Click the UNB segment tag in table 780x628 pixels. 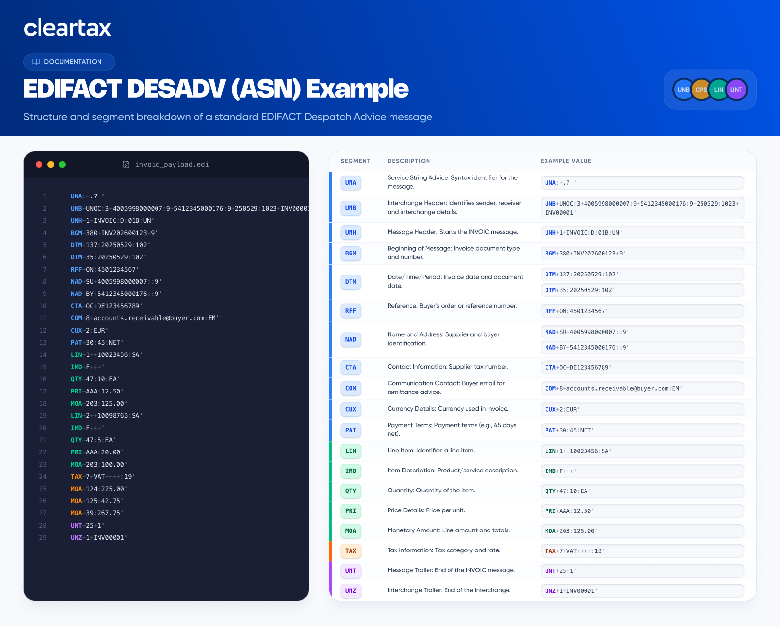click(351, 208)
